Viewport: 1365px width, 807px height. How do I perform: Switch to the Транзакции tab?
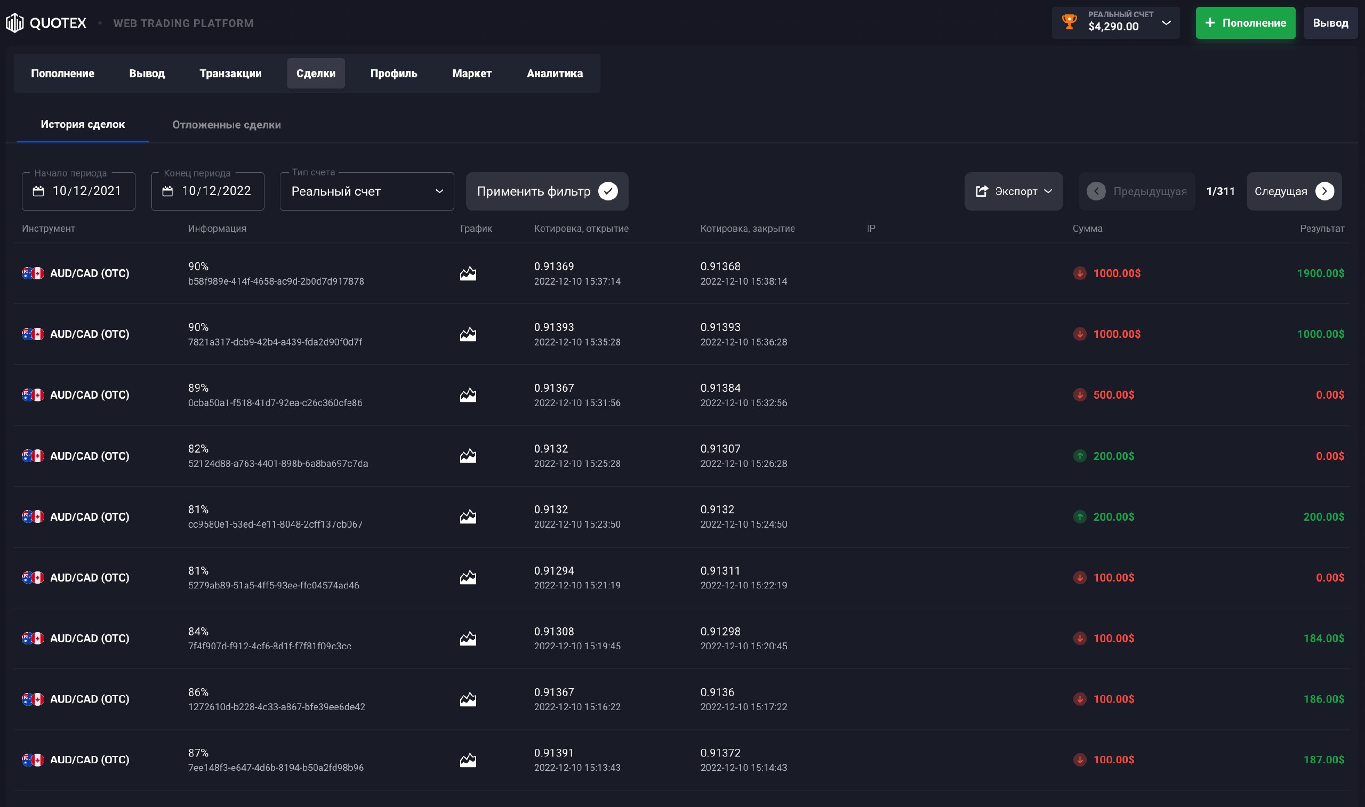230,74
